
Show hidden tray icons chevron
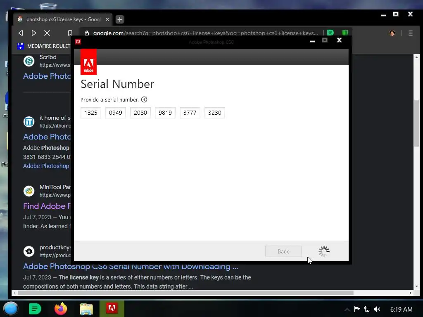coord(347,310)
